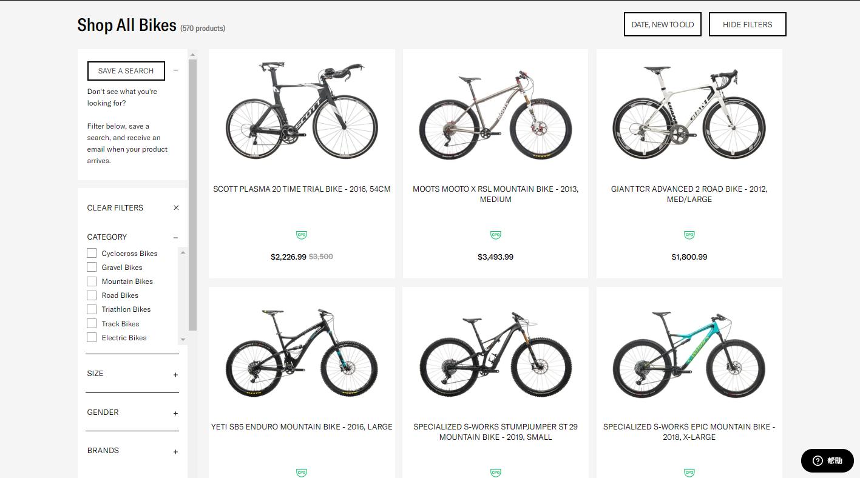The height and width of the screenshot is (478, 860).
Task: Click the CPO badge under Giant TCR Advanced 2
Action: click(689, 235)
